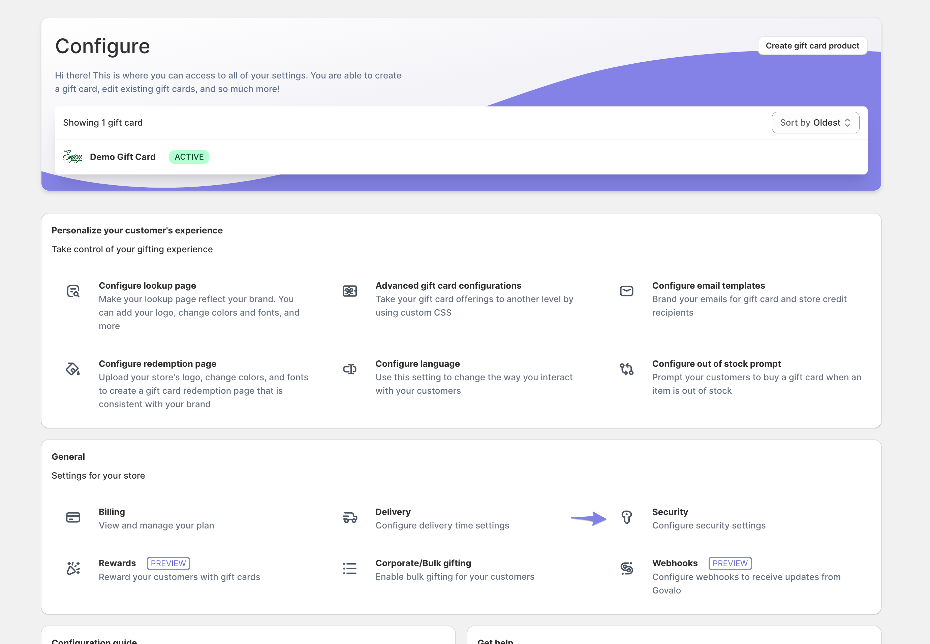Click the Corporate/Bulk gifting list icon
Screen dimensions: 930x644
(349, 569)
